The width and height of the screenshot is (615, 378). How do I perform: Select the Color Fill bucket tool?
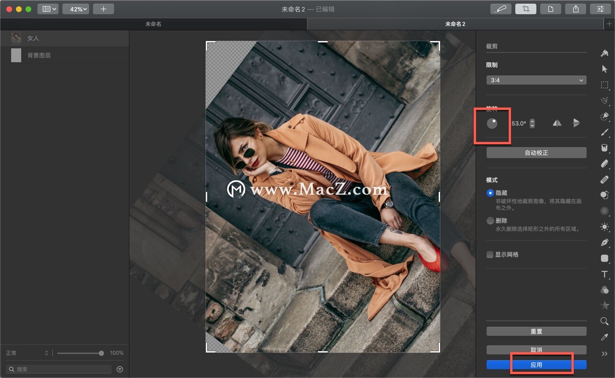tap(604, 148)
